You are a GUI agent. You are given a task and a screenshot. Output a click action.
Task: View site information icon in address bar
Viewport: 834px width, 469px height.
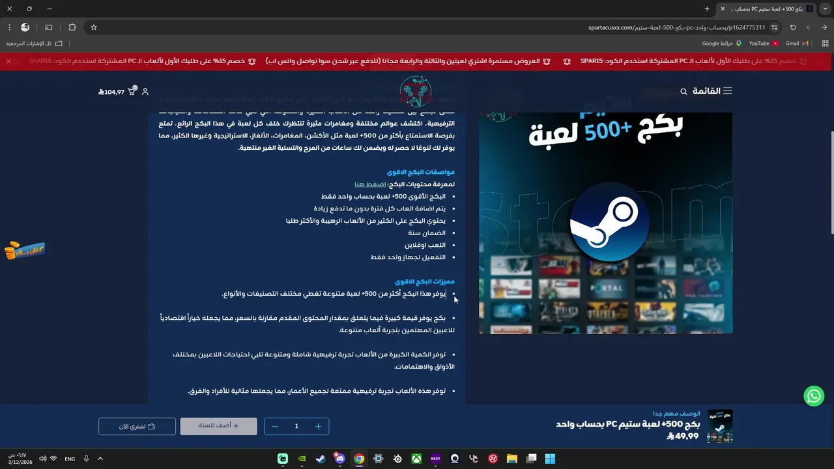(x=774, y=27)
